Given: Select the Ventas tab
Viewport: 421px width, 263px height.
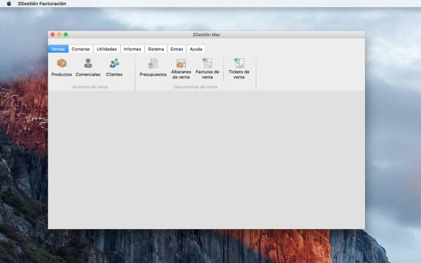Looking at the screenshot, I should (x=58, y=49).
